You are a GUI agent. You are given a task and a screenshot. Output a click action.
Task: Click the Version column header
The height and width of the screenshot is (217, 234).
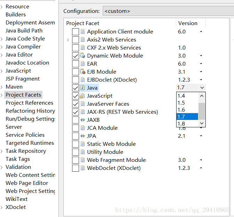[191, 23]
